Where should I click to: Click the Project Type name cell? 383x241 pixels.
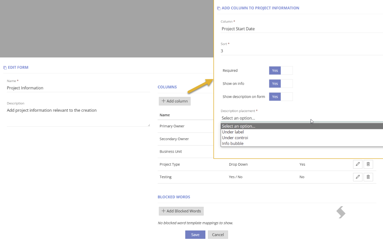(170, 164)
